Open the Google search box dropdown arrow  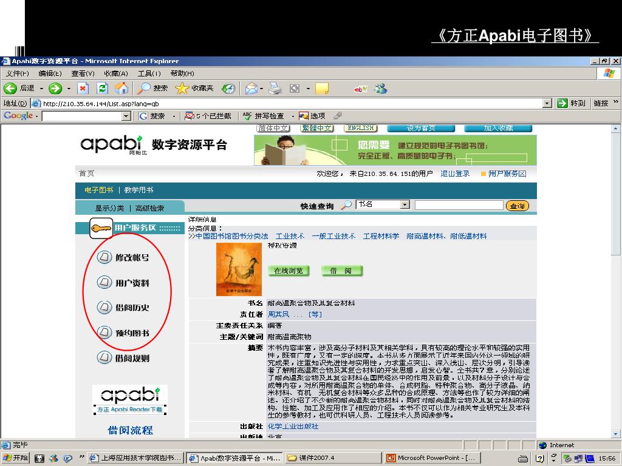tap(126, 116)
